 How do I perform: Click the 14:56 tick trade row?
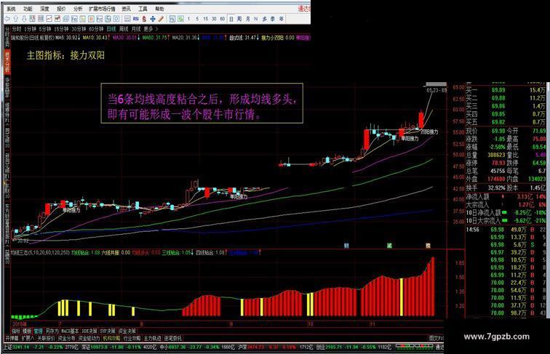pos(506,230)
